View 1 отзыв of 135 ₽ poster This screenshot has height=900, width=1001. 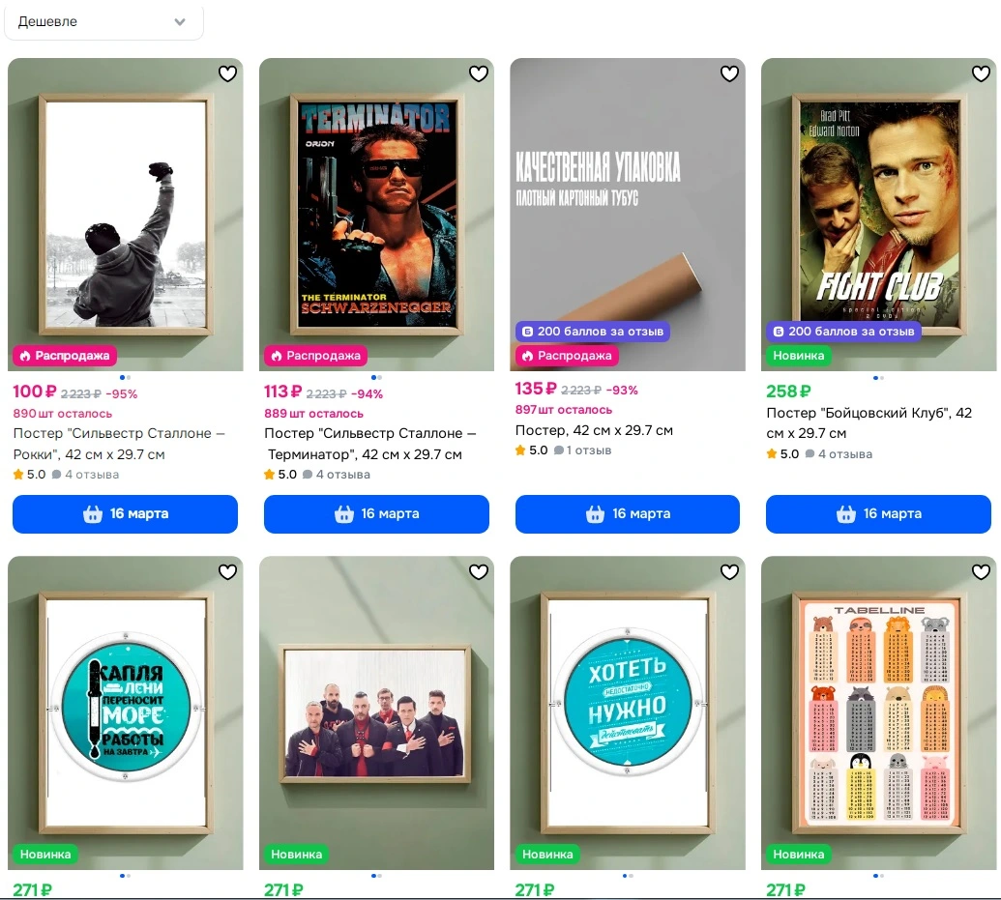click(583, 450)
